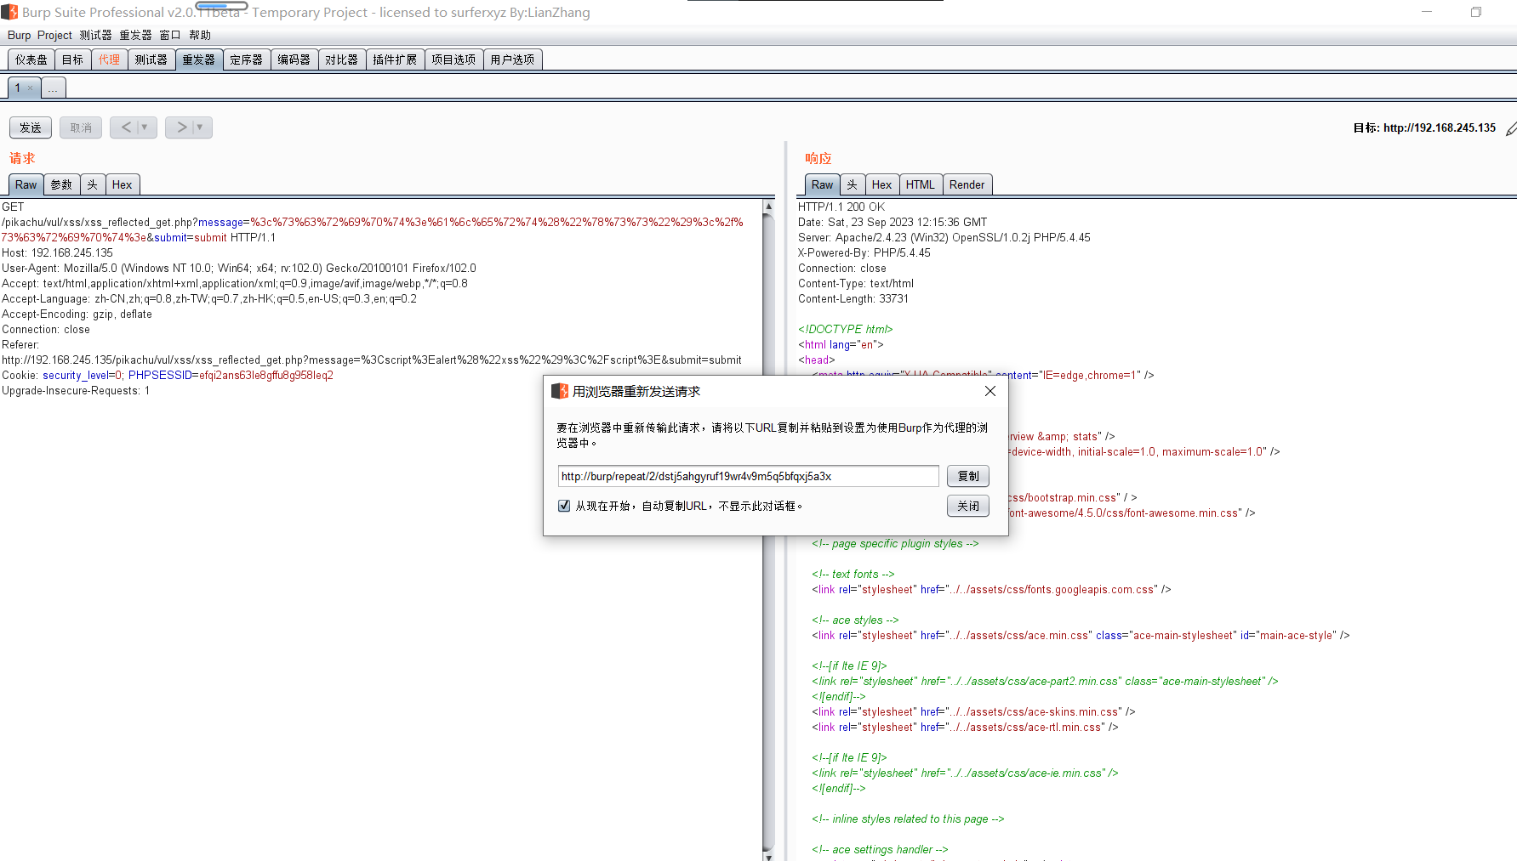Select the request 参数 tab

tap(61, 184)
